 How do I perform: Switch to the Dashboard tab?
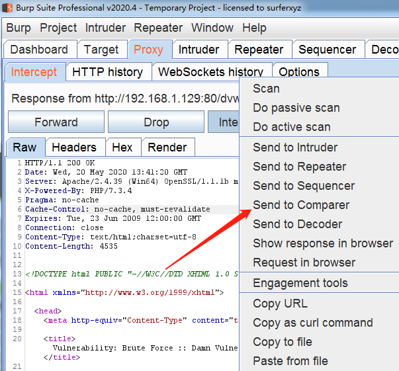pyautogui.click(x=40, y=50)
